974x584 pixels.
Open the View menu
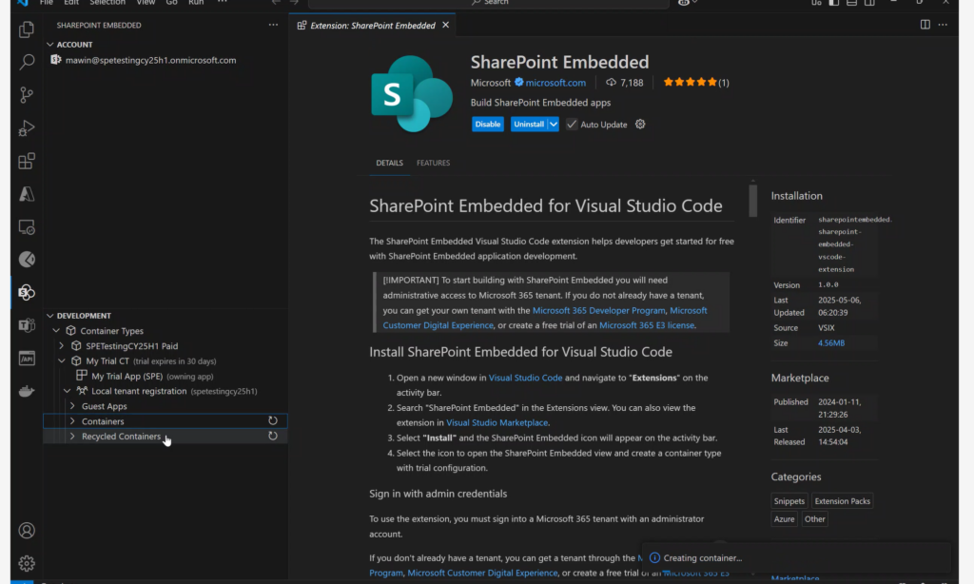[146, 3]
